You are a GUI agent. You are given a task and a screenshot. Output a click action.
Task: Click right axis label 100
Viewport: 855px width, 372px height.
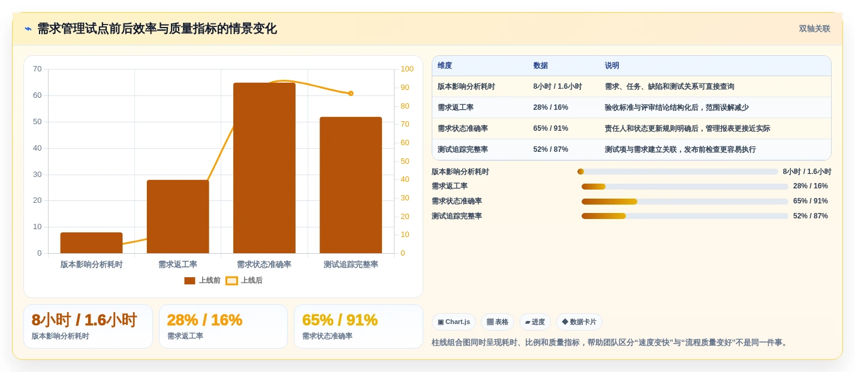(407, 69)
